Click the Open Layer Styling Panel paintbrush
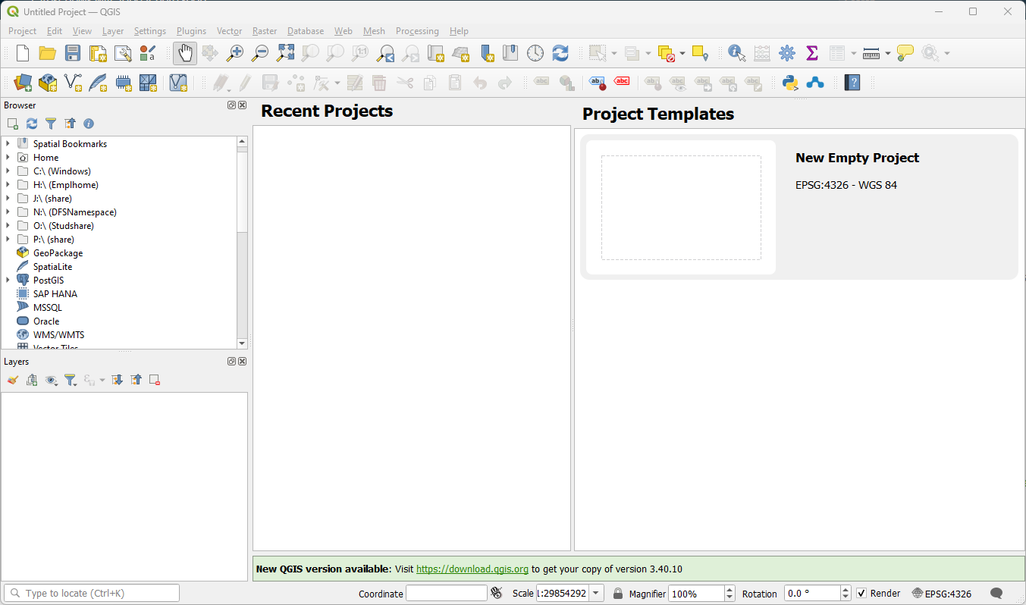Image resolution: width=1026 pixels, height=605 pixels. point(13,380)
